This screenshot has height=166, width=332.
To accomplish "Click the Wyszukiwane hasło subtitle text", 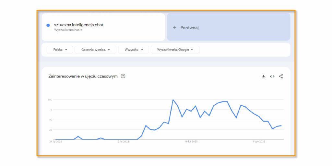I will point(68,30).
